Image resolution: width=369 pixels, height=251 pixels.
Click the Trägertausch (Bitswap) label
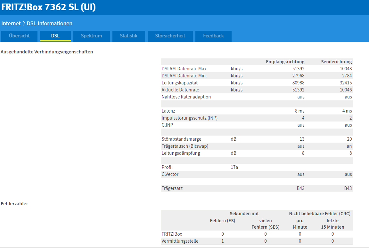pyautogui.click(x=185, y=146)
